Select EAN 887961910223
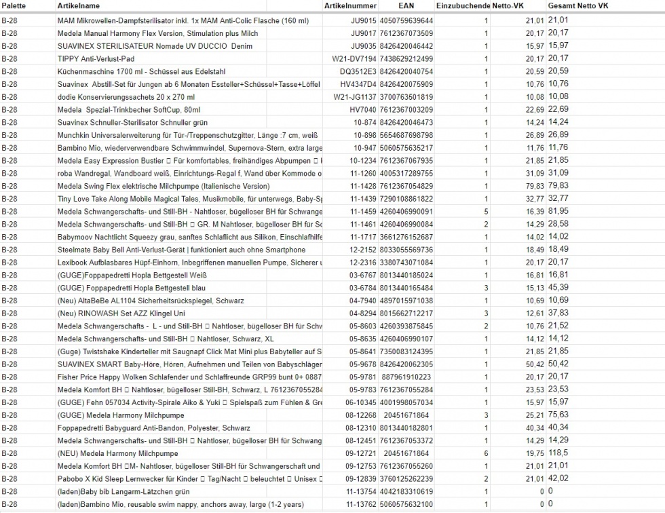Screen dimensions: 665x513 click(x=406, y=377)
